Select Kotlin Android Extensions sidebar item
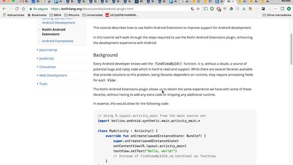Image resolution: width=293 pixels, height=165 pixels. [x=54, y=32]
